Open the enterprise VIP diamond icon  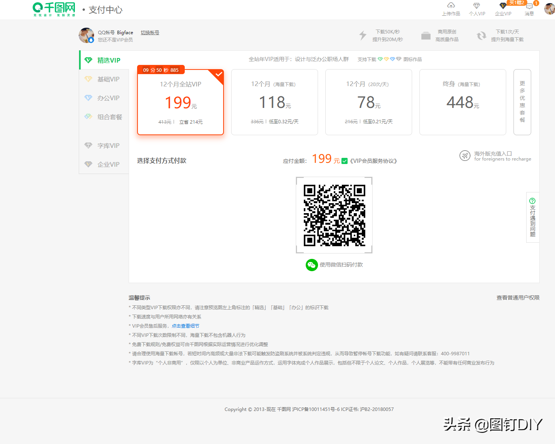tap(503, 5)
